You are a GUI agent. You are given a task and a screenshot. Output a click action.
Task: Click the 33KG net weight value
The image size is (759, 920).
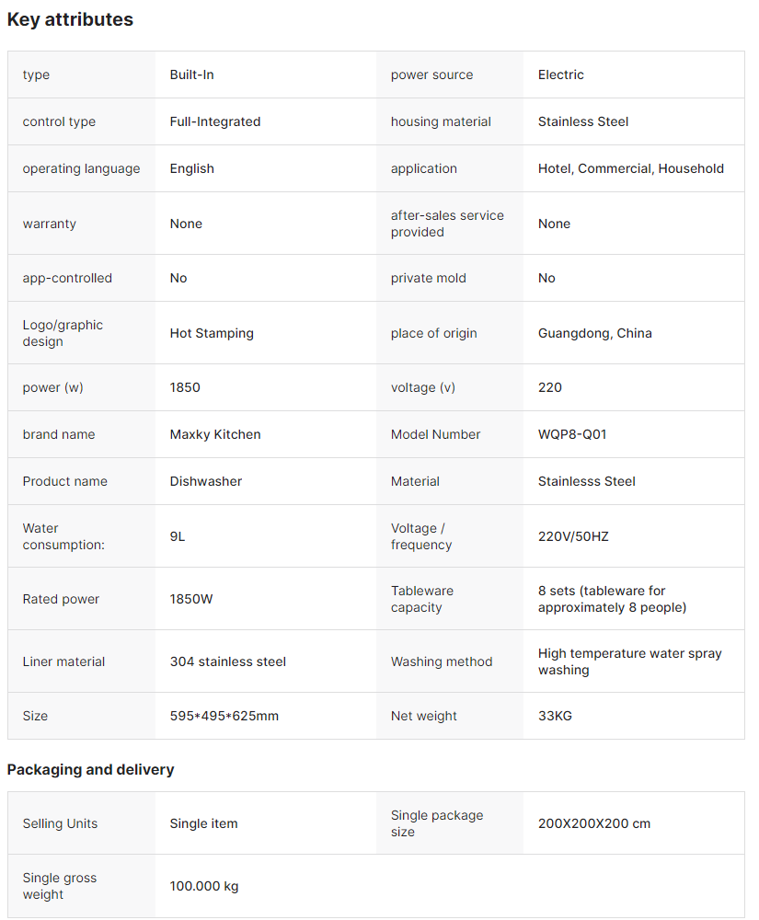pos(555,716)
